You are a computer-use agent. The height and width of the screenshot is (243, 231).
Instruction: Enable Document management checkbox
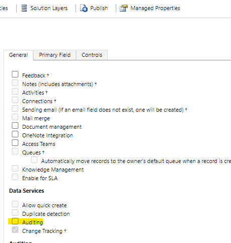pos(15,125)
